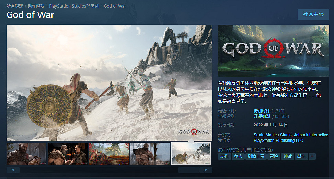The height and width of the screenshot is (179, 334).
Task: Open PlayStation Studios™ 系列 breadcrumb
Action: [74, 6]
